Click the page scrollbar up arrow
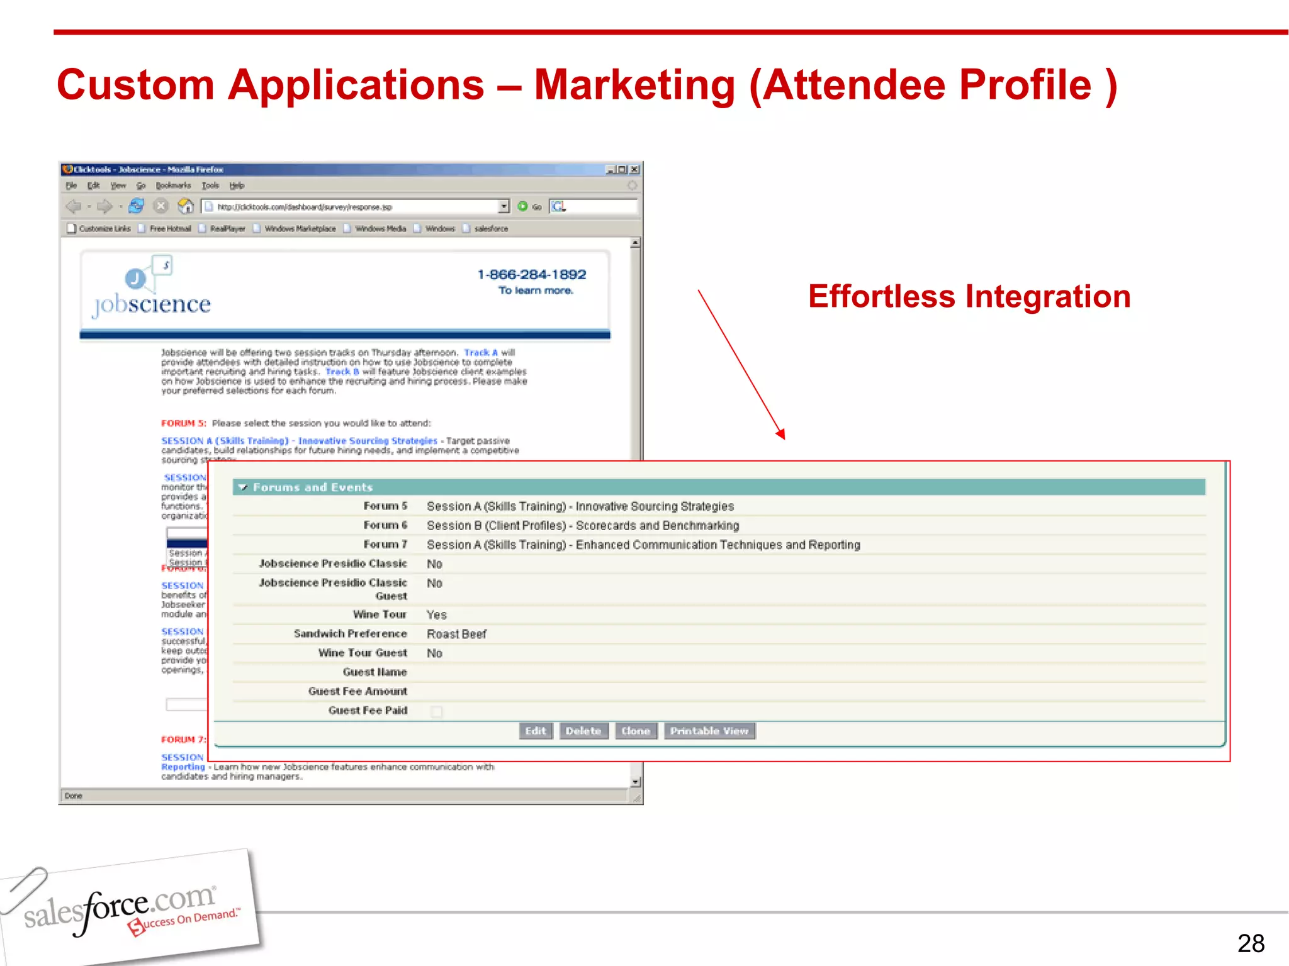 (636, 243)
